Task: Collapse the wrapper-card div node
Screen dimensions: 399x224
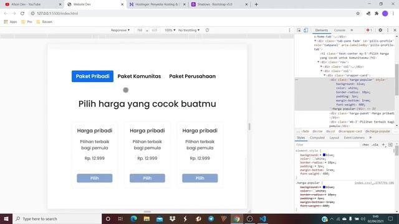Action: [x=324, y=75]
